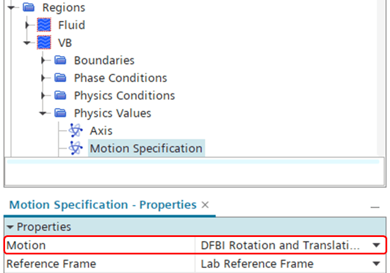Click the Boundaries folder icon

click(x=60, y=60)
